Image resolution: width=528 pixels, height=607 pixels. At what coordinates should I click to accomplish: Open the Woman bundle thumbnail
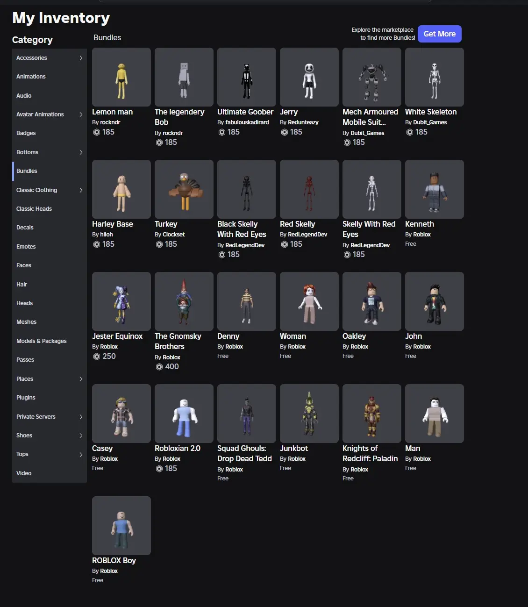pyautogui.click(x=309, y=301)
